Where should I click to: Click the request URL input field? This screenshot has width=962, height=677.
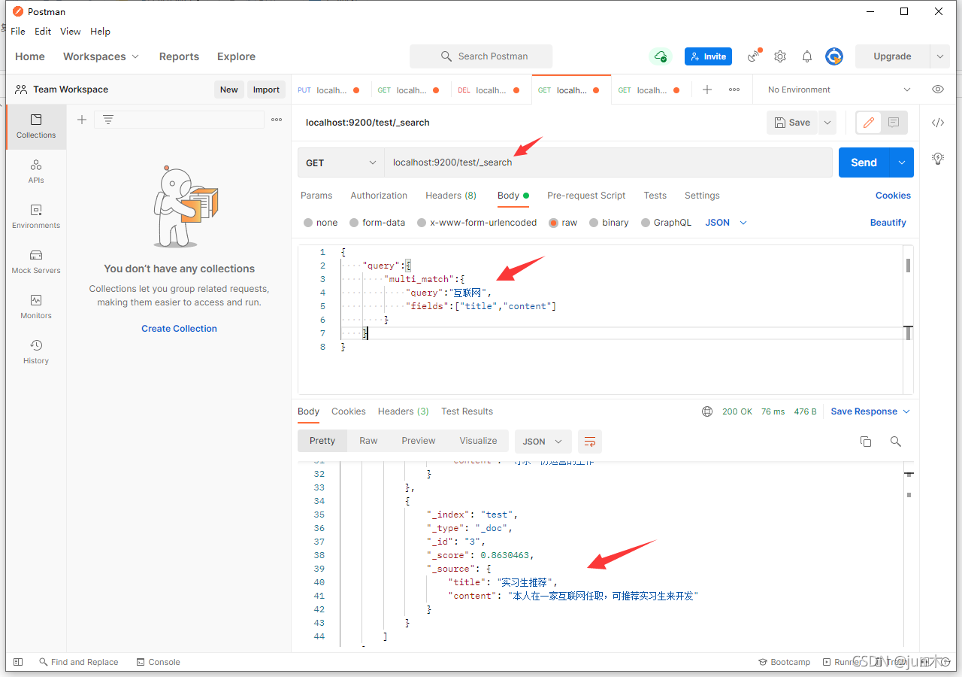click(x=608, y=162)
